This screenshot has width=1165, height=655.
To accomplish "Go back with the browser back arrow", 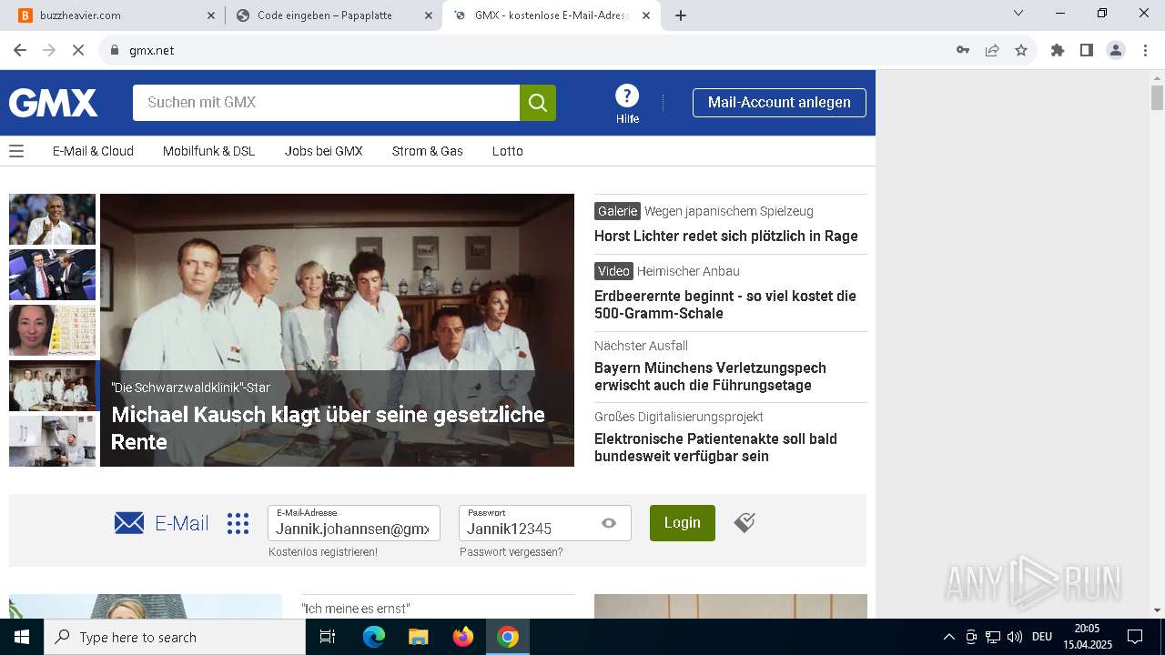I will [x=20, y=50].
